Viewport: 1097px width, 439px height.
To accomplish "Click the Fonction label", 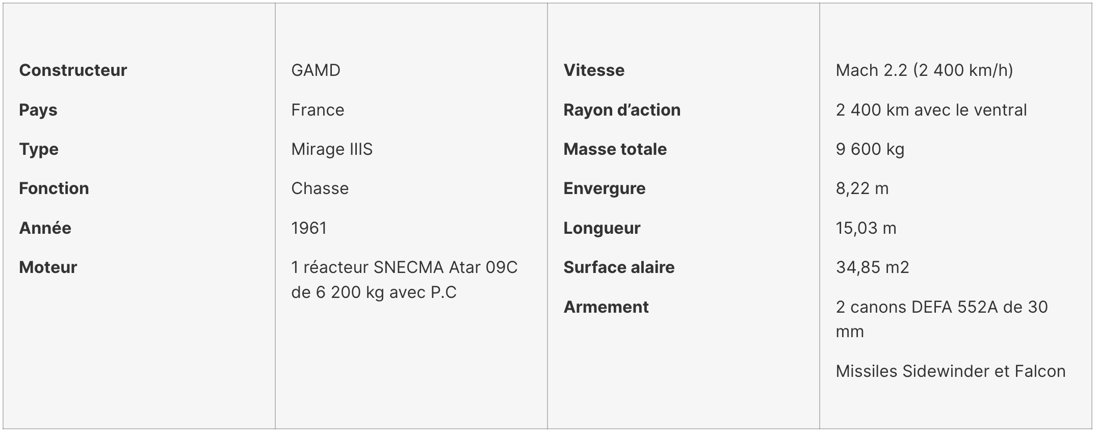I will point(54,188).
